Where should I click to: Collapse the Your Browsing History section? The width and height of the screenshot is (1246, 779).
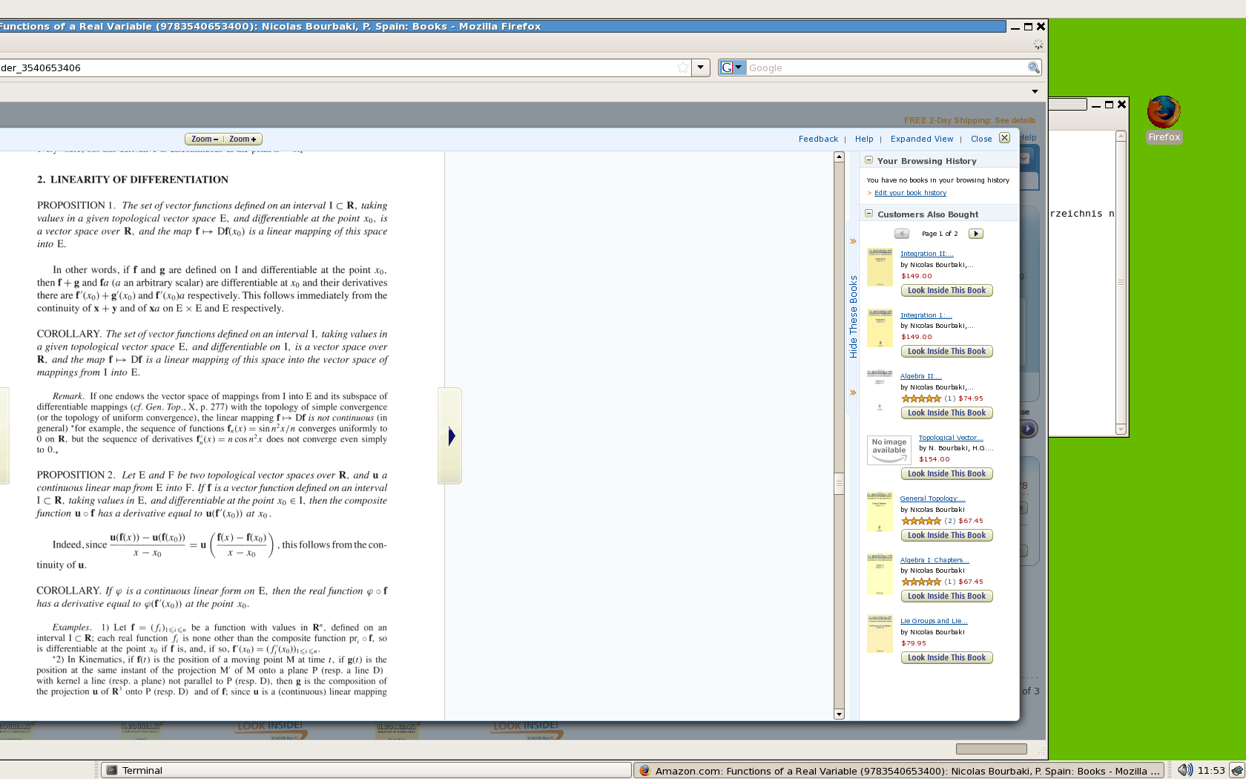tap(868, 160)
